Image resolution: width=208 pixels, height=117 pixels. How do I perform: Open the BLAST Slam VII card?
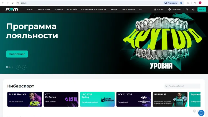click(x=24, y=99)
